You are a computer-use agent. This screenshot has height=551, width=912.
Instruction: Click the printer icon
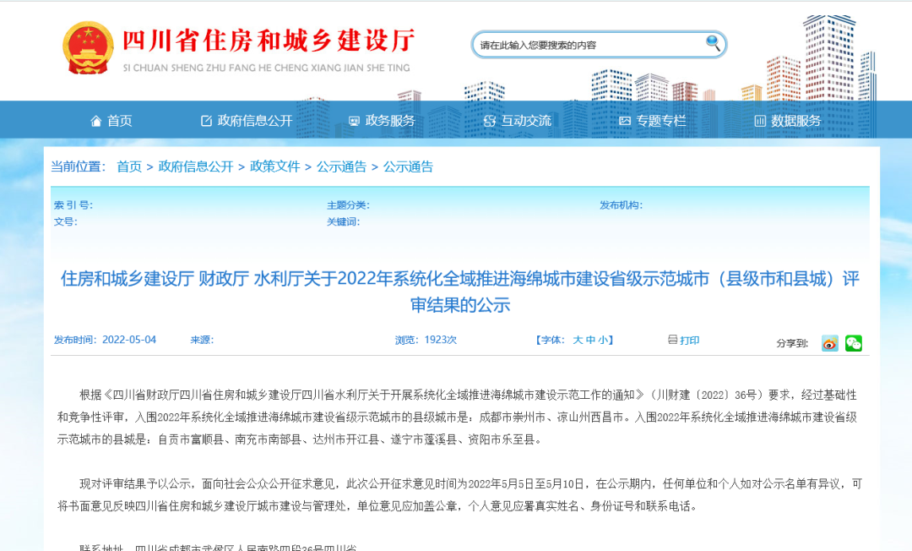tap(672, 340)
